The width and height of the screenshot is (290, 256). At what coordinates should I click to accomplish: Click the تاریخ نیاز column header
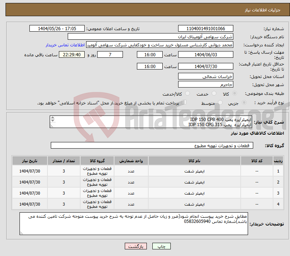(x=29, y=161)
